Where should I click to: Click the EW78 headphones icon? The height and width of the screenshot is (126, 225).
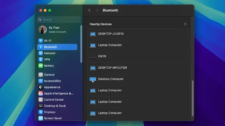93,56
